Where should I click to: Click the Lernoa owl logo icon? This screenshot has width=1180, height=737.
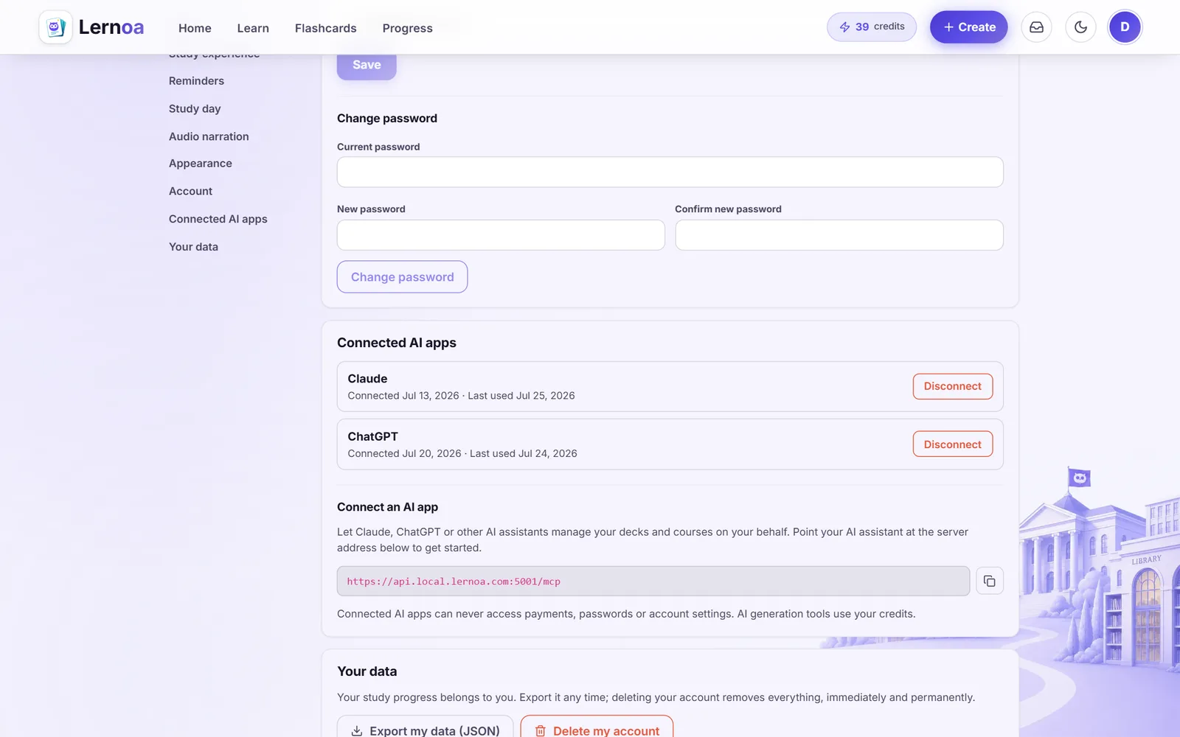click(x=55, y=27)
